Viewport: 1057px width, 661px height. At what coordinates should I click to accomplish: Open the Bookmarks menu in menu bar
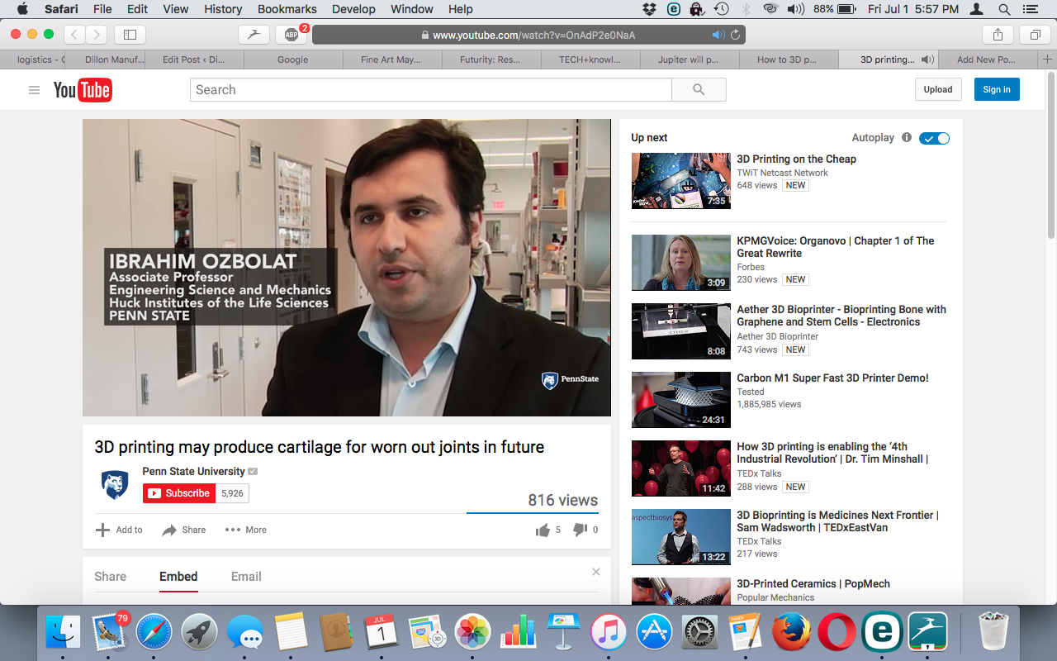[x=287, y=9]
